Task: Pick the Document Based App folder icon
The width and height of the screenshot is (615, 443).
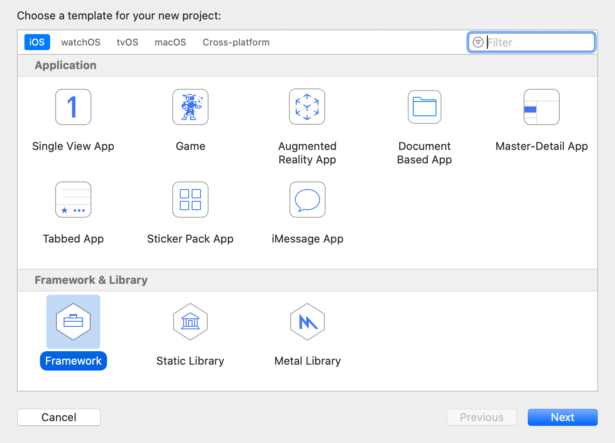Action: (425, 107)
